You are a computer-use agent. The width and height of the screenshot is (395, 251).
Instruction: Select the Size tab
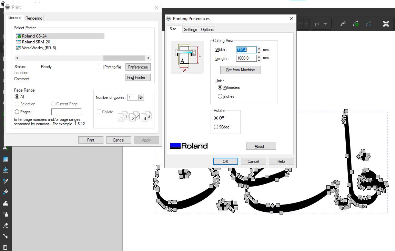point(173,29)
